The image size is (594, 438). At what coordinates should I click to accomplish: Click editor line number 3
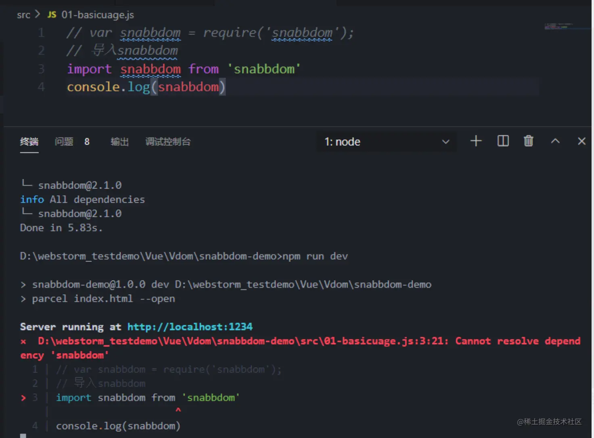tap(41, 69)
